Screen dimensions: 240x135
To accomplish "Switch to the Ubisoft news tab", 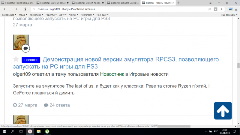I will pyautogui.click(x=88, y=3).
